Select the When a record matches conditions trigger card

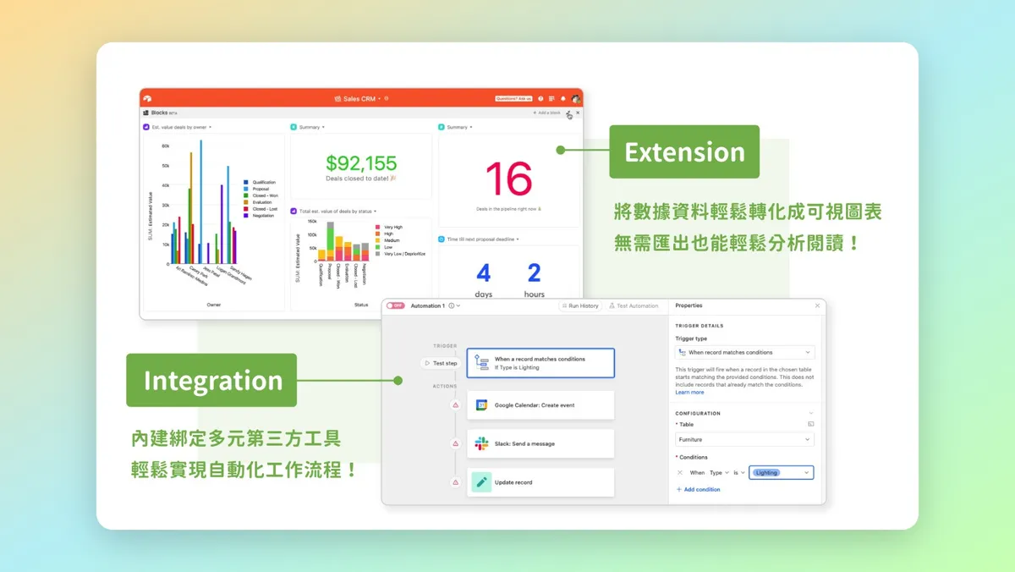540,363
